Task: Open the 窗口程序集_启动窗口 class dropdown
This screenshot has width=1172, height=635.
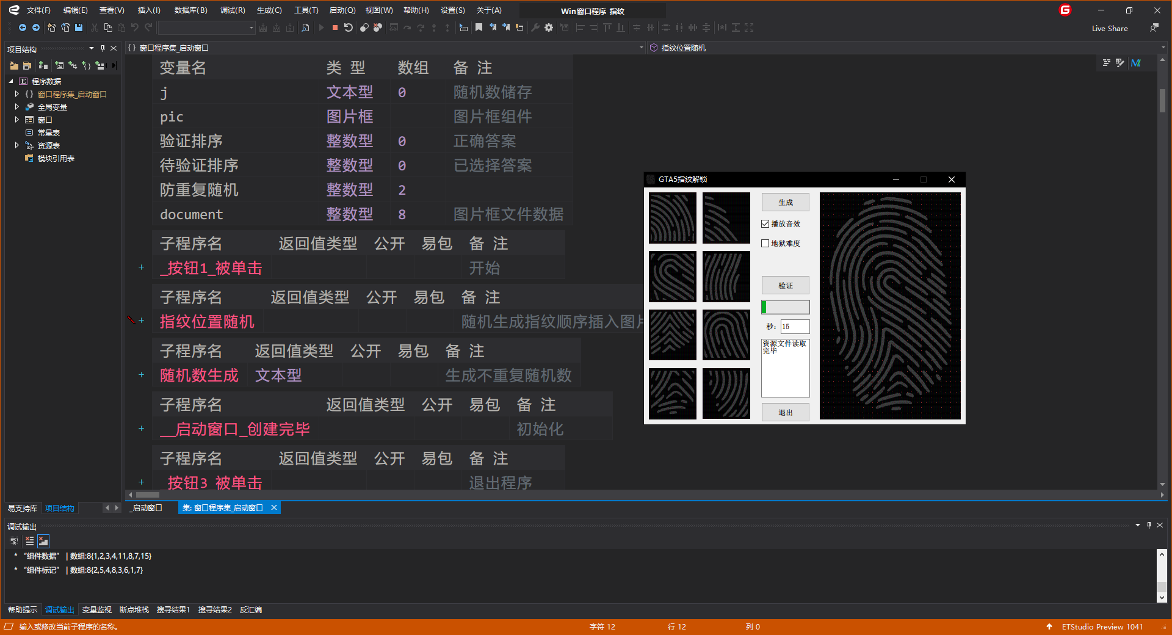Action: pos(641,48)
